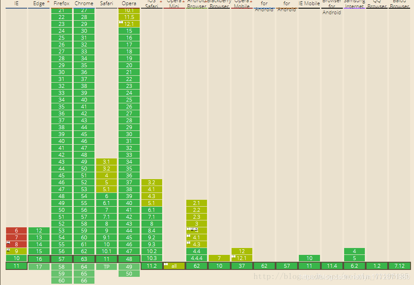
Task: Click the IE Mobile 10 cell
Action: pos(309,258)
